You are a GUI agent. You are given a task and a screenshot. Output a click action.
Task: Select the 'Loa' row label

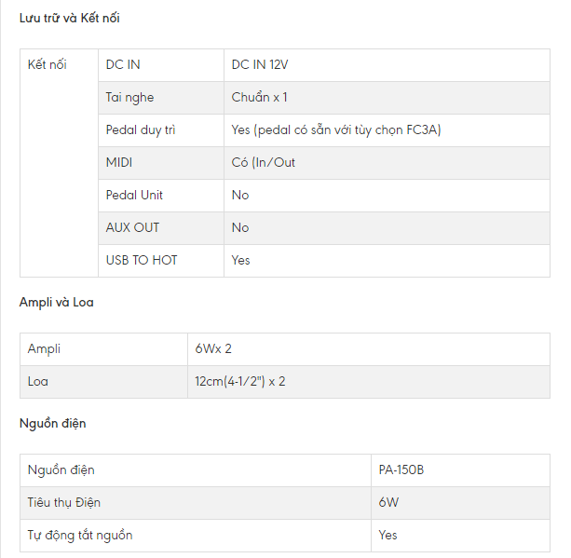[37, 382]
